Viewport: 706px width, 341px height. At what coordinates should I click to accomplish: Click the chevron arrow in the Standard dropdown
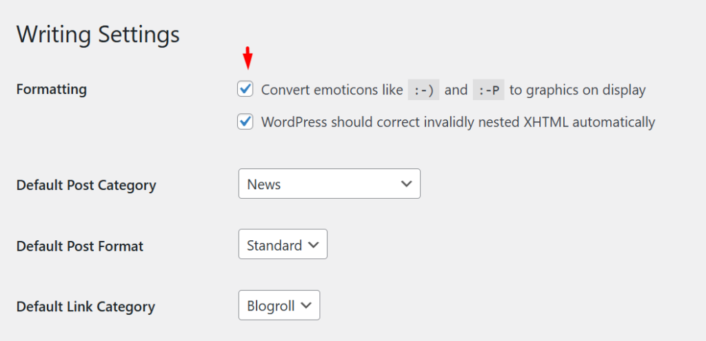tap(314, 245)
